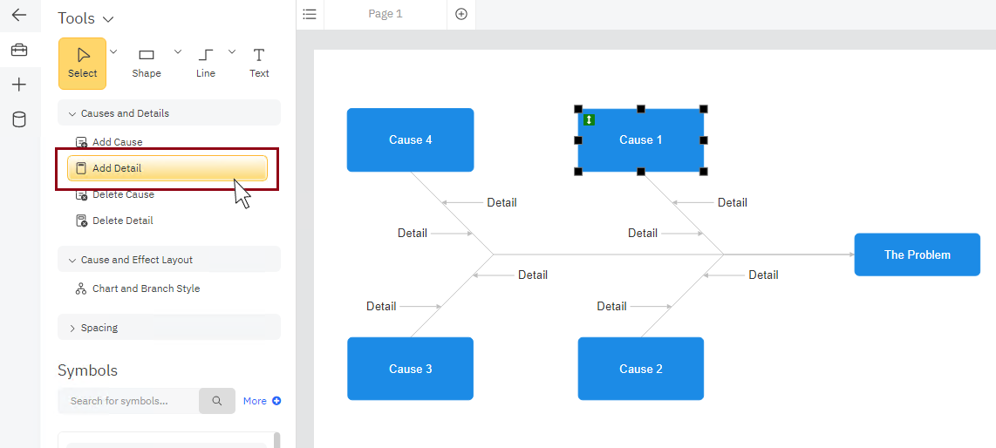Expand the Spacing section
996x448 pixels.
point(72,328)
